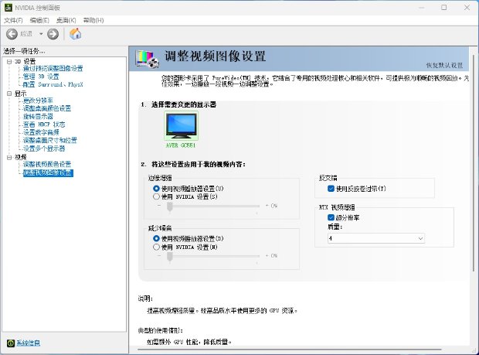Open 旋转显示器 tree item

pos(38,116)
